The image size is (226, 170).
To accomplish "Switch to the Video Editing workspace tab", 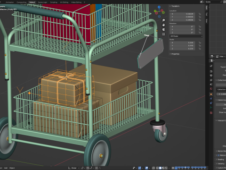I will pos(76,2).
